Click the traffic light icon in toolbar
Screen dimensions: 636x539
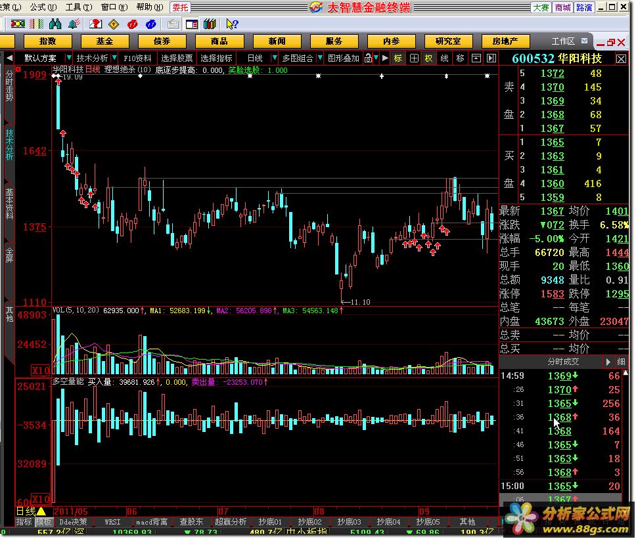[18, 24]
